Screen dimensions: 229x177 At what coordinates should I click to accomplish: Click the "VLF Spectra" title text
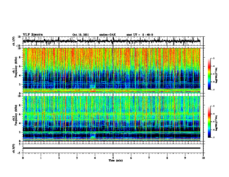point(33,35)
